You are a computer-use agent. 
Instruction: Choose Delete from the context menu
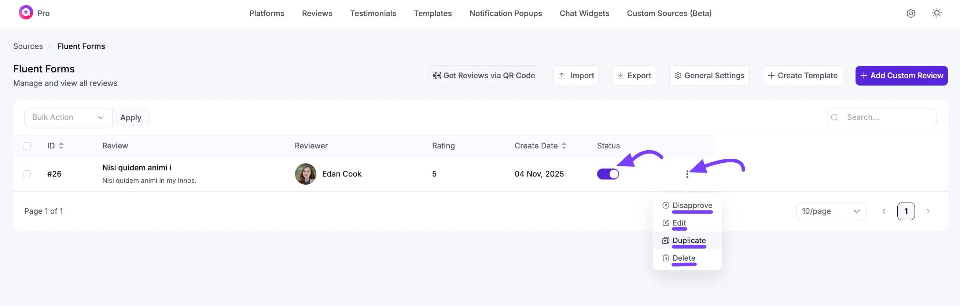[687, 258]
